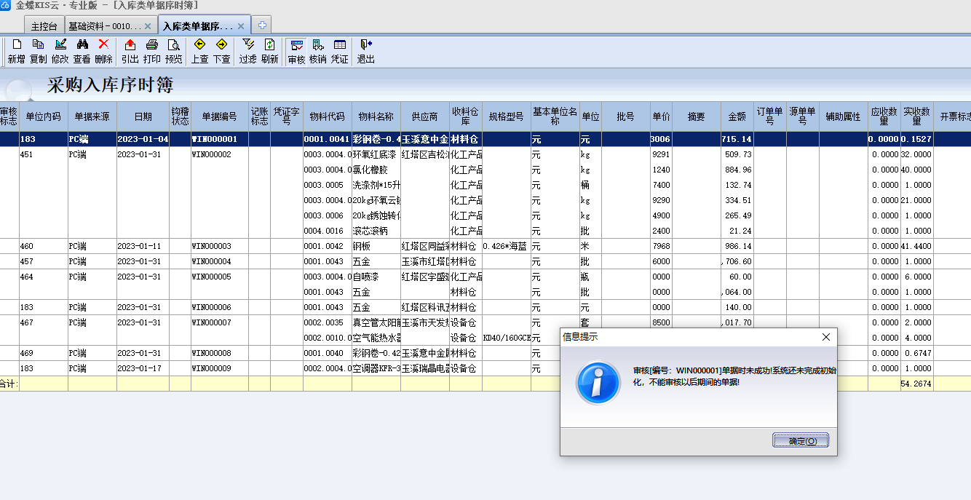Click the 辅助属性 column header

point(844,116)
